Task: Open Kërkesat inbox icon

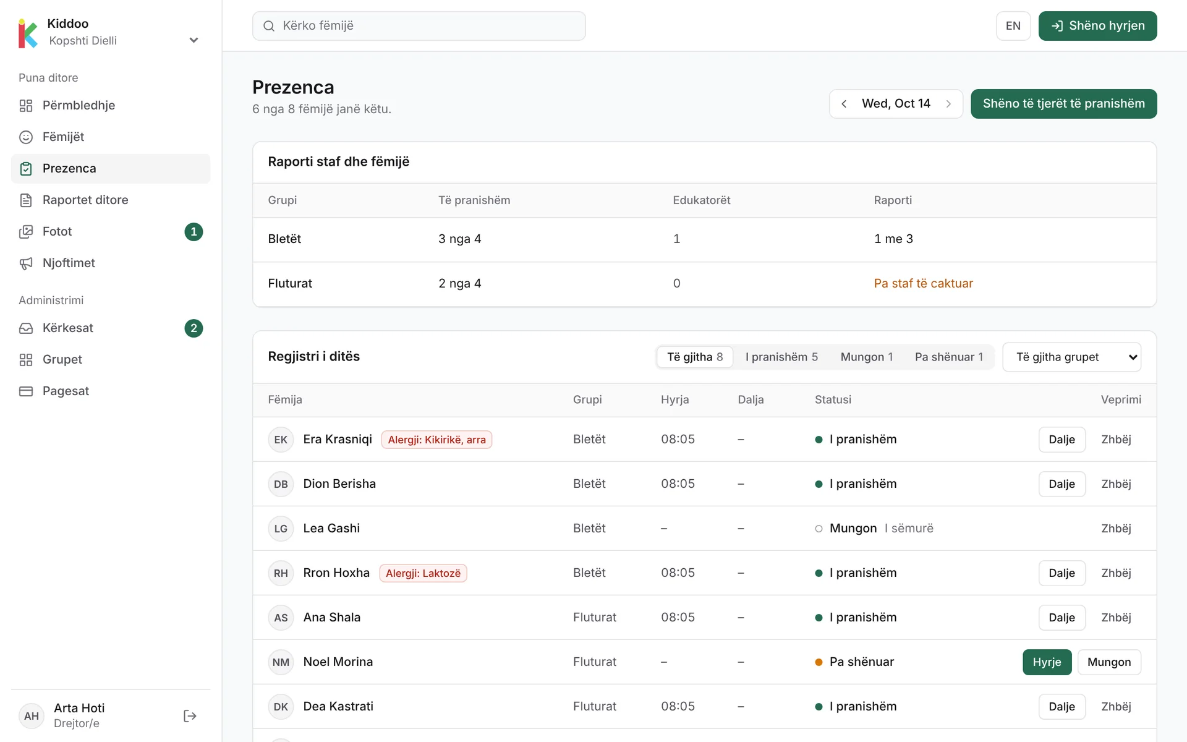Action: (26, 328)
